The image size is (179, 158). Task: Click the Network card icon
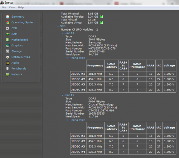[x=8, y=74]
